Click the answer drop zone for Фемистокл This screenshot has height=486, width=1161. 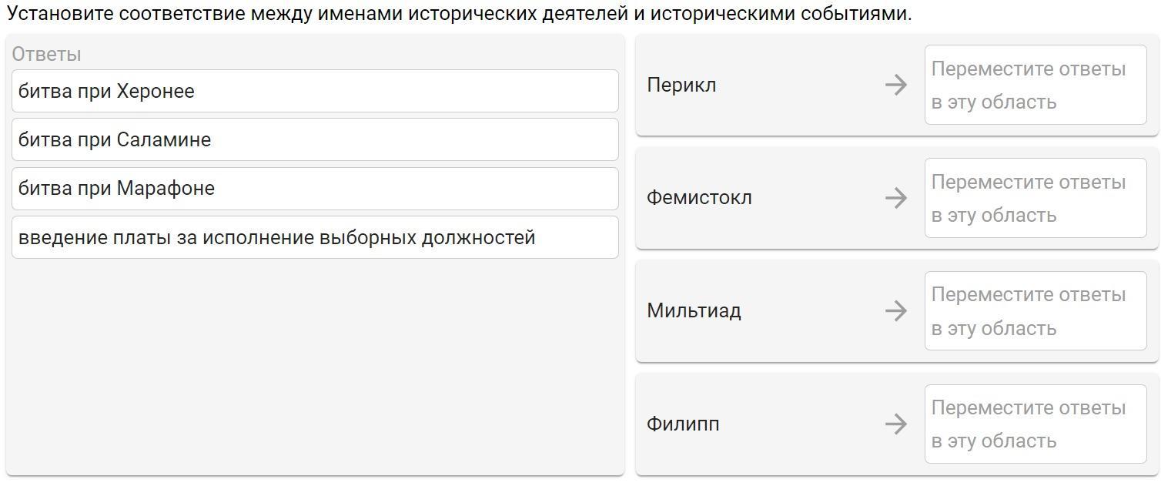pyautogui.click(x=1035, y=198)
